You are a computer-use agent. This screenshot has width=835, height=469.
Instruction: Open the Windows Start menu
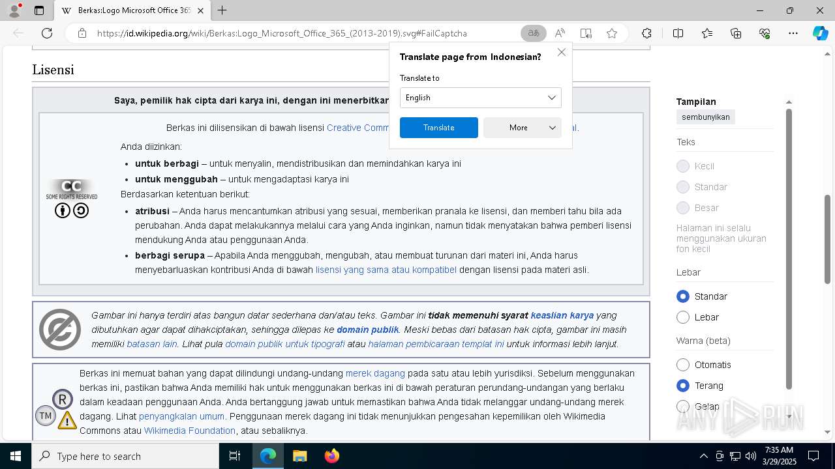click(x=16, y=456)
